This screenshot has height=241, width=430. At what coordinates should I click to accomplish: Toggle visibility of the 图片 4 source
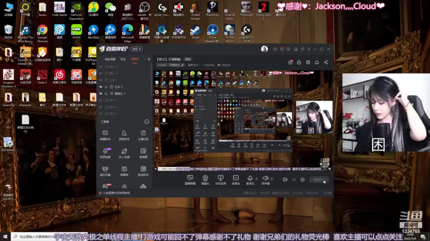(101, 107)
